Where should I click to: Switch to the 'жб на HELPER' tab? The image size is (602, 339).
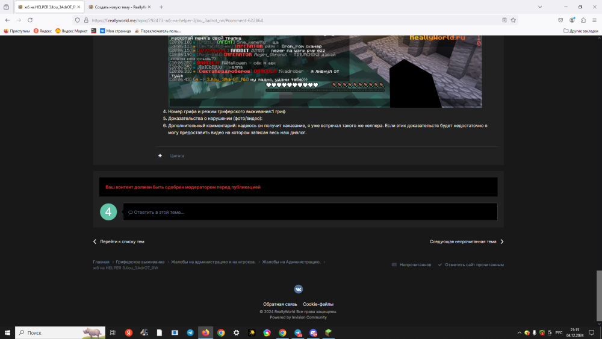[49, 7]
